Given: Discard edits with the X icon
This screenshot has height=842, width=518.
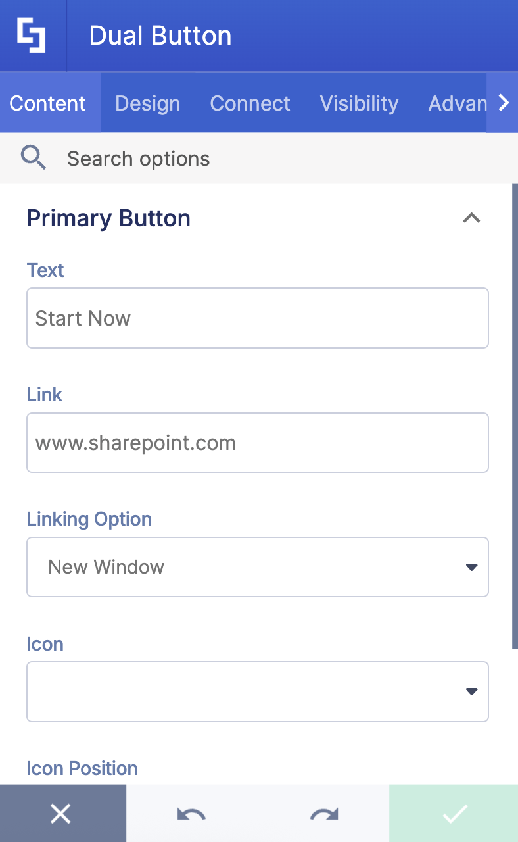Looking at the screenshot, I should [x=61, y=814].
